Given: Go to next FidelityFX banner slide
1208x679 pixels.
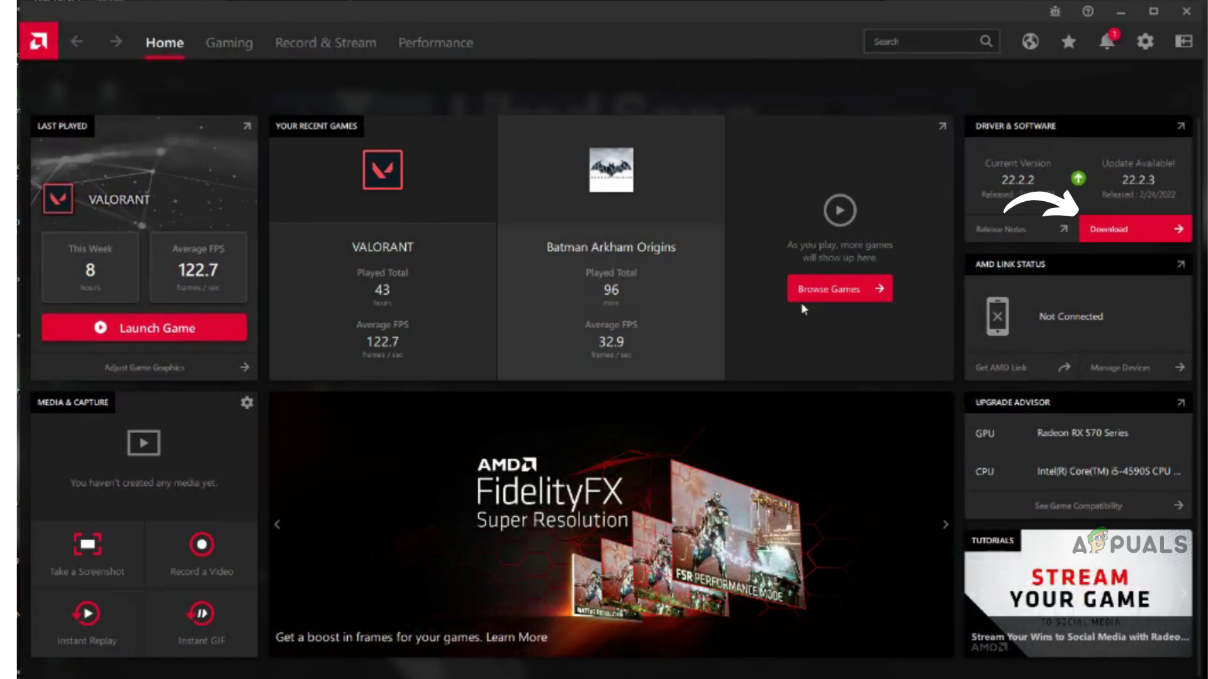Looking at the screenshot, I should (x=945, y=524).
